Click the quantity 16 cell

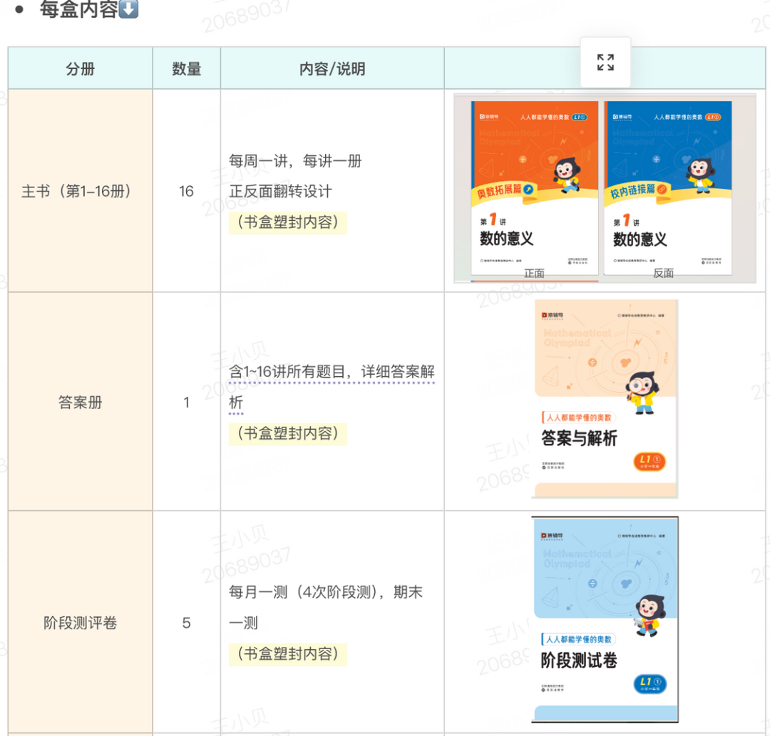(x=187, y=191)
